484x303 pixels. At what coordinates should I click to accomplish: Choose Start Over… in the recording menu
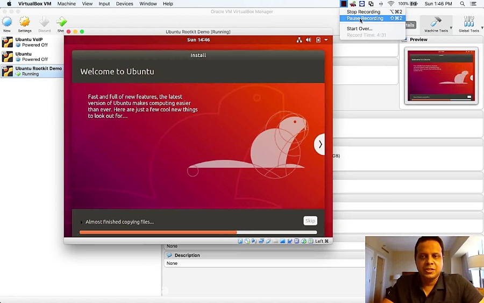pyautogui.click(x=373, y=29)
